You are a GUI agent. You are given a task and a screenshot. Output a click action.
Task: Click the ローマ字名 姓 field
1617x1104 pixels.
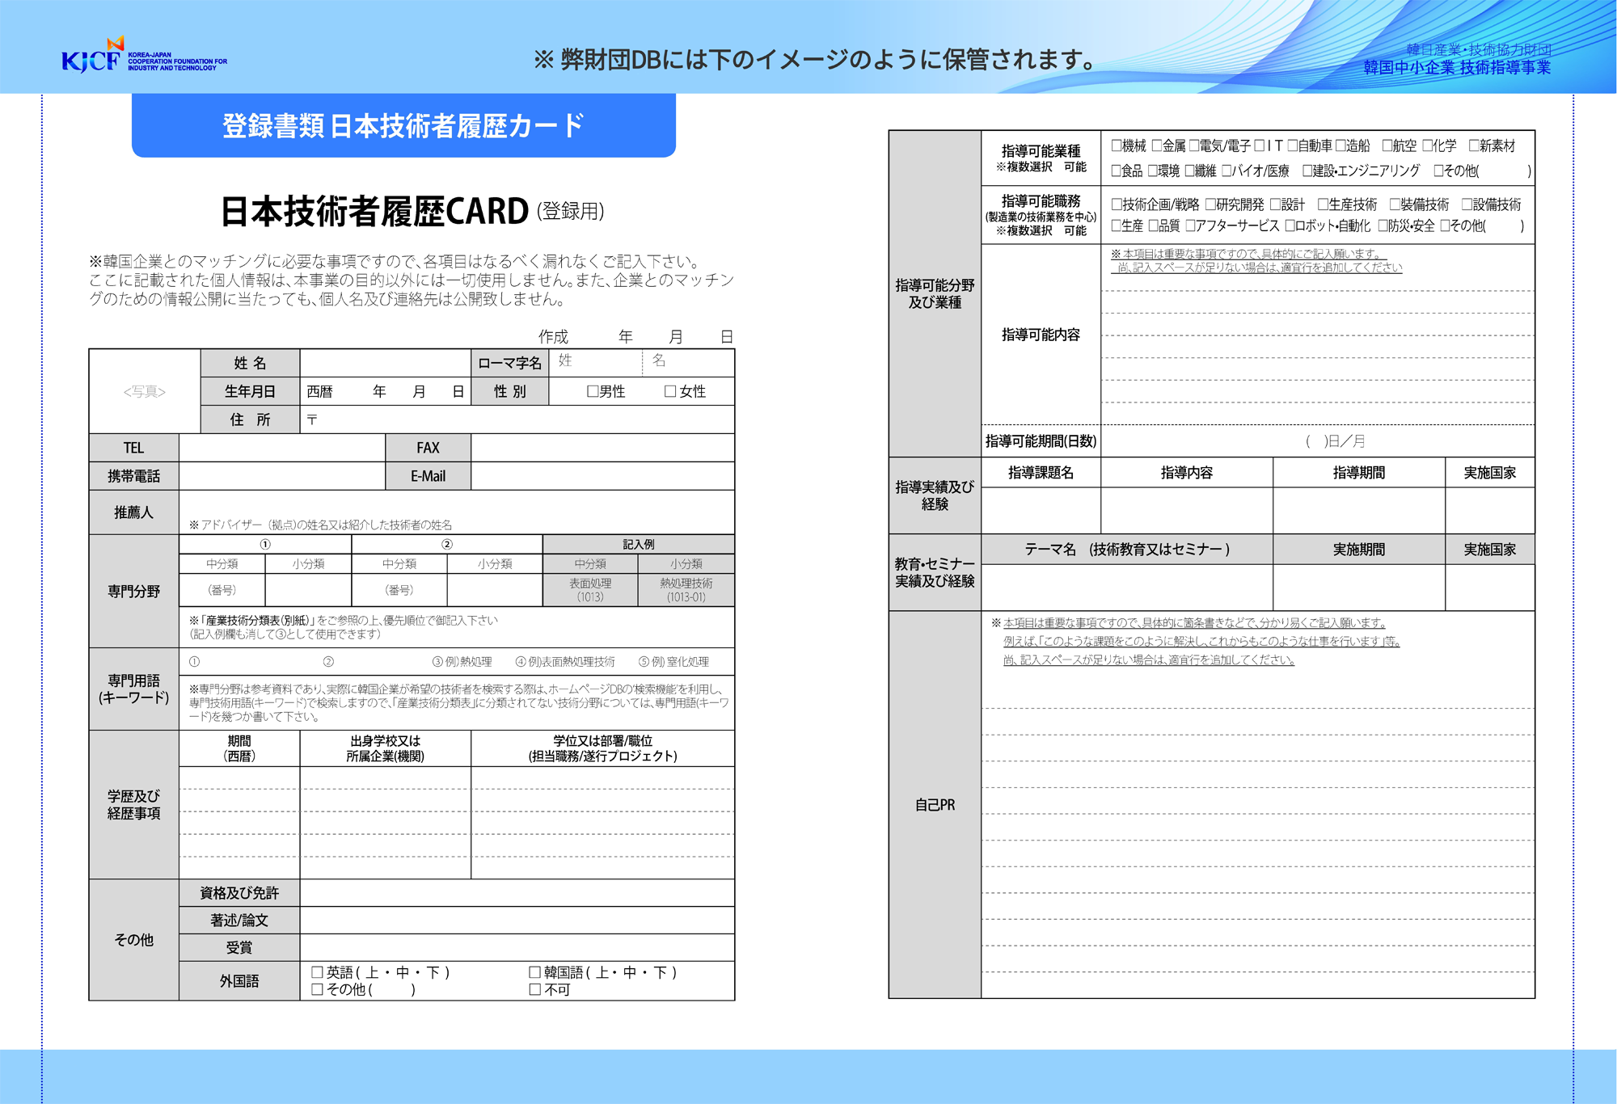pyautogui.click(x=596, y=363)
